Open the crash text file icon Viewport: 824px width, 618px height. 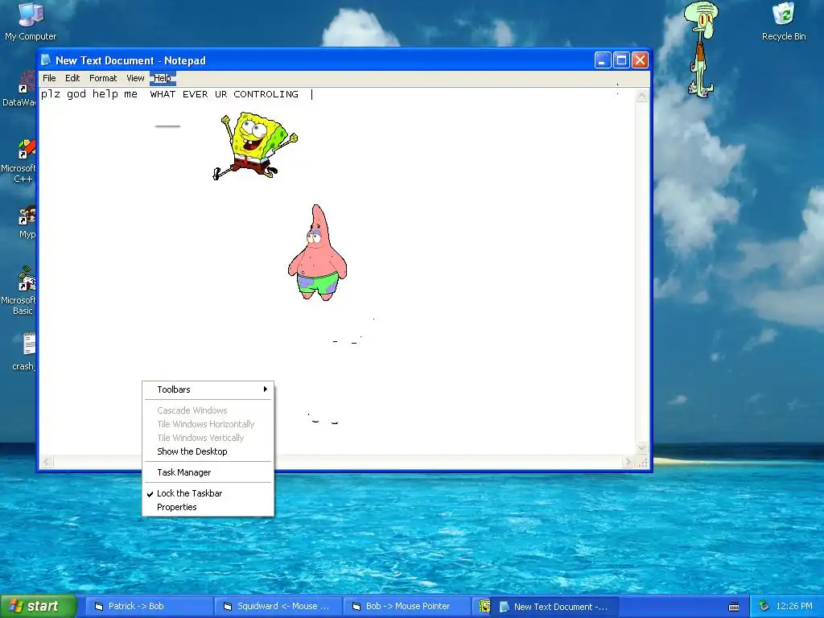click(24, 351)
